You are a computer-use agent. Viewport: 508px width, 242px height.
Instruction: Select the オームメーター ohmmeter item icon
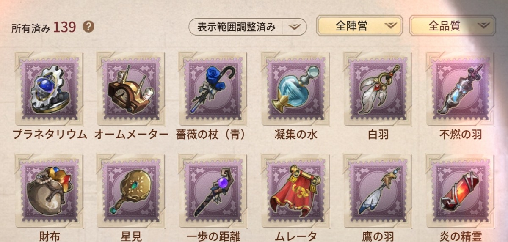tap(131, 89)
